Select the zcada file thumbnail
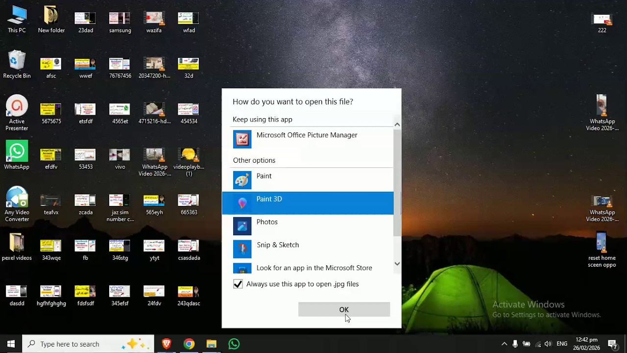 85,204
